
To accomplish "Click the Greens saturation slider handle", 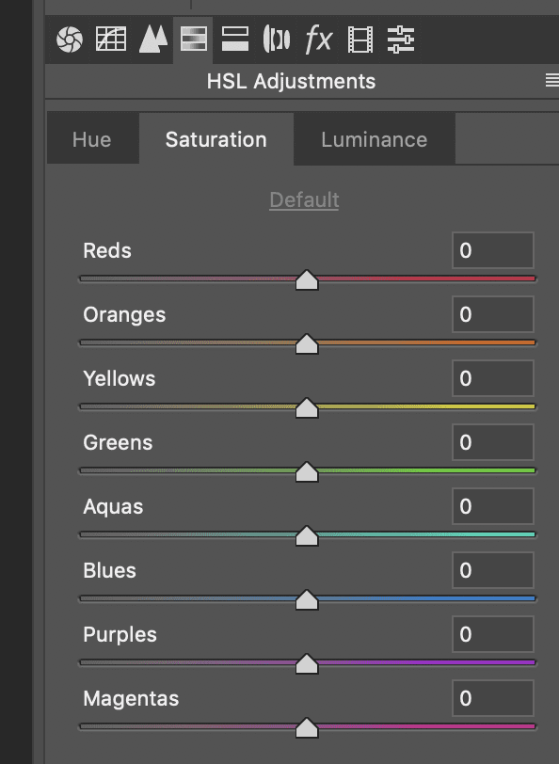I will (x=307, y=472).
